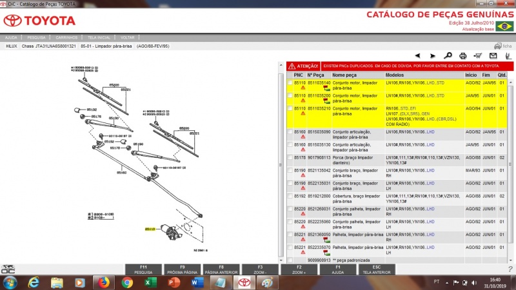This screenshot has width=516, height=290.
Task: Check the box for part 8519212800
Action: click(x=290, y=196)
